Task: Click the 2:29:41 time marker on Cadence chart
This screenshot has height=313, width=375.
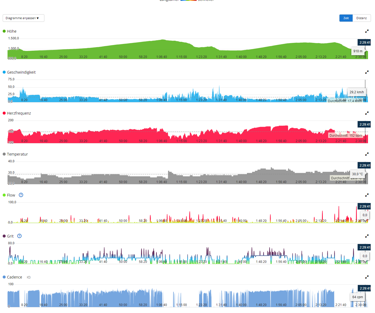Action: click(365, 288)
